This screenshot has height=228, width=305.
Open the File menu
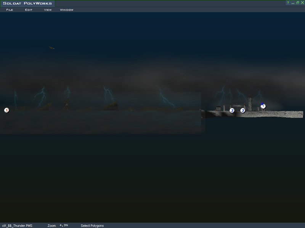point(10,10)
